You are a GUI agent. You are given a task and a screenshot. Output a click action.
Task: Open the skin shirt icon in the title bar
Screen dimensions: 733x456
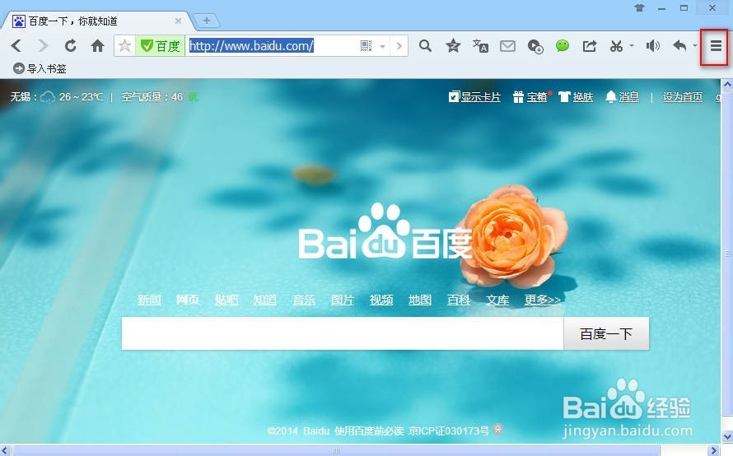639,8
